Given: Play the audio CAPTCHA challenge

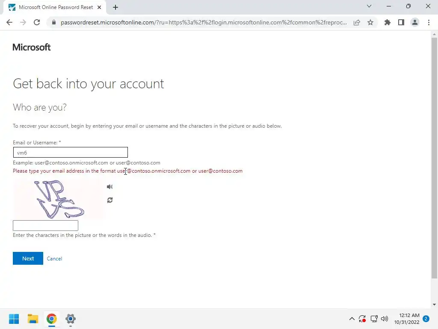Looking at the screenshot, I should click(x=109, y=187).
